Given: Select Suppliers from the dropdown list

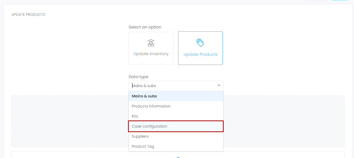Looking at the screenshot, I should tap(140, 136).
